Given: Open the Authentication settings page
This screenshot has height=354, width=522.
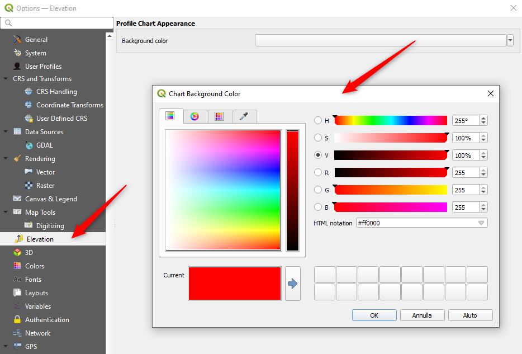Looking at the screenshot, I should pos(47,320).
